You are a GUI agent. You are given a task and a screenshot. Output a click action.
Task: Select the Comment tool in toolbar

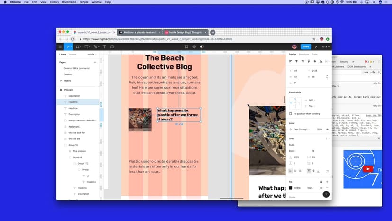[112, 46]
